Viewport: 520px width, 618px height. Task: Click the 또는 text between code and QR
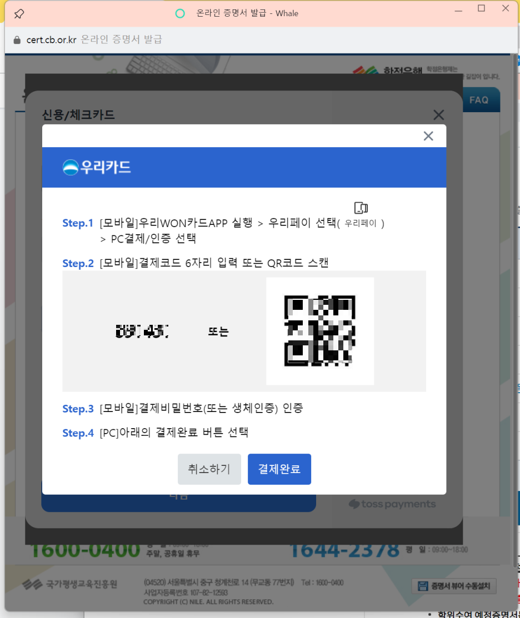[218, 332]
